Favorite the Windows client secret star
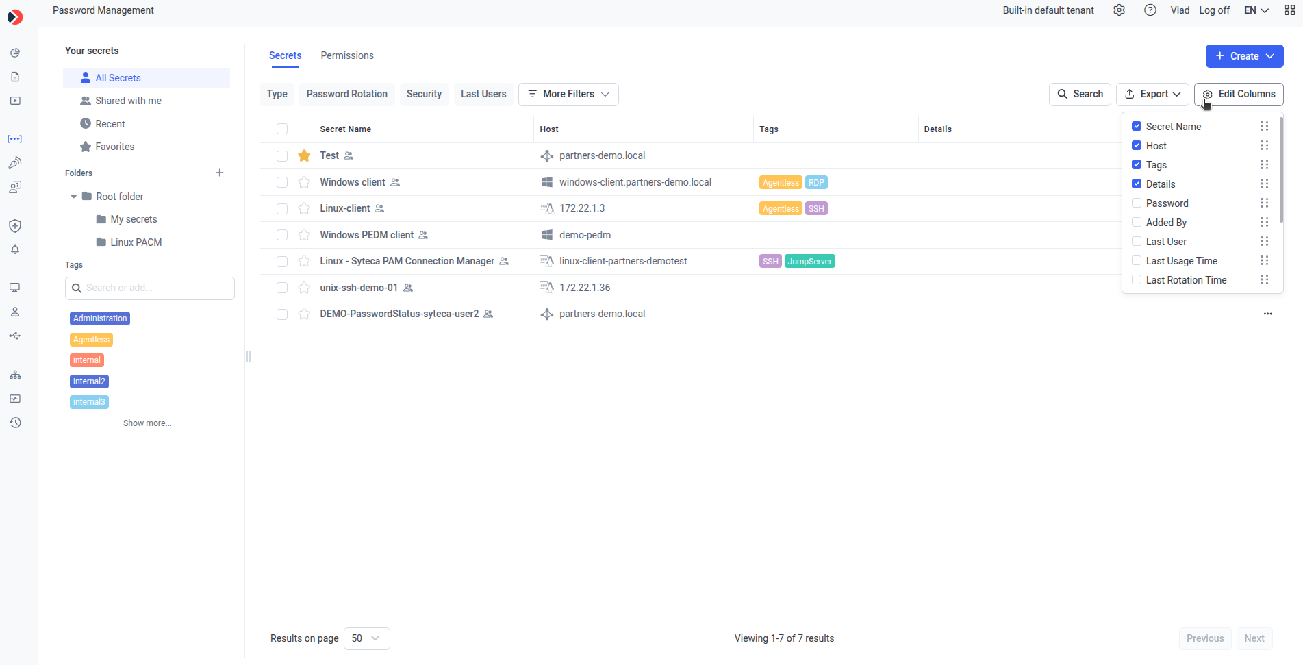 click(x=304, y=182)
